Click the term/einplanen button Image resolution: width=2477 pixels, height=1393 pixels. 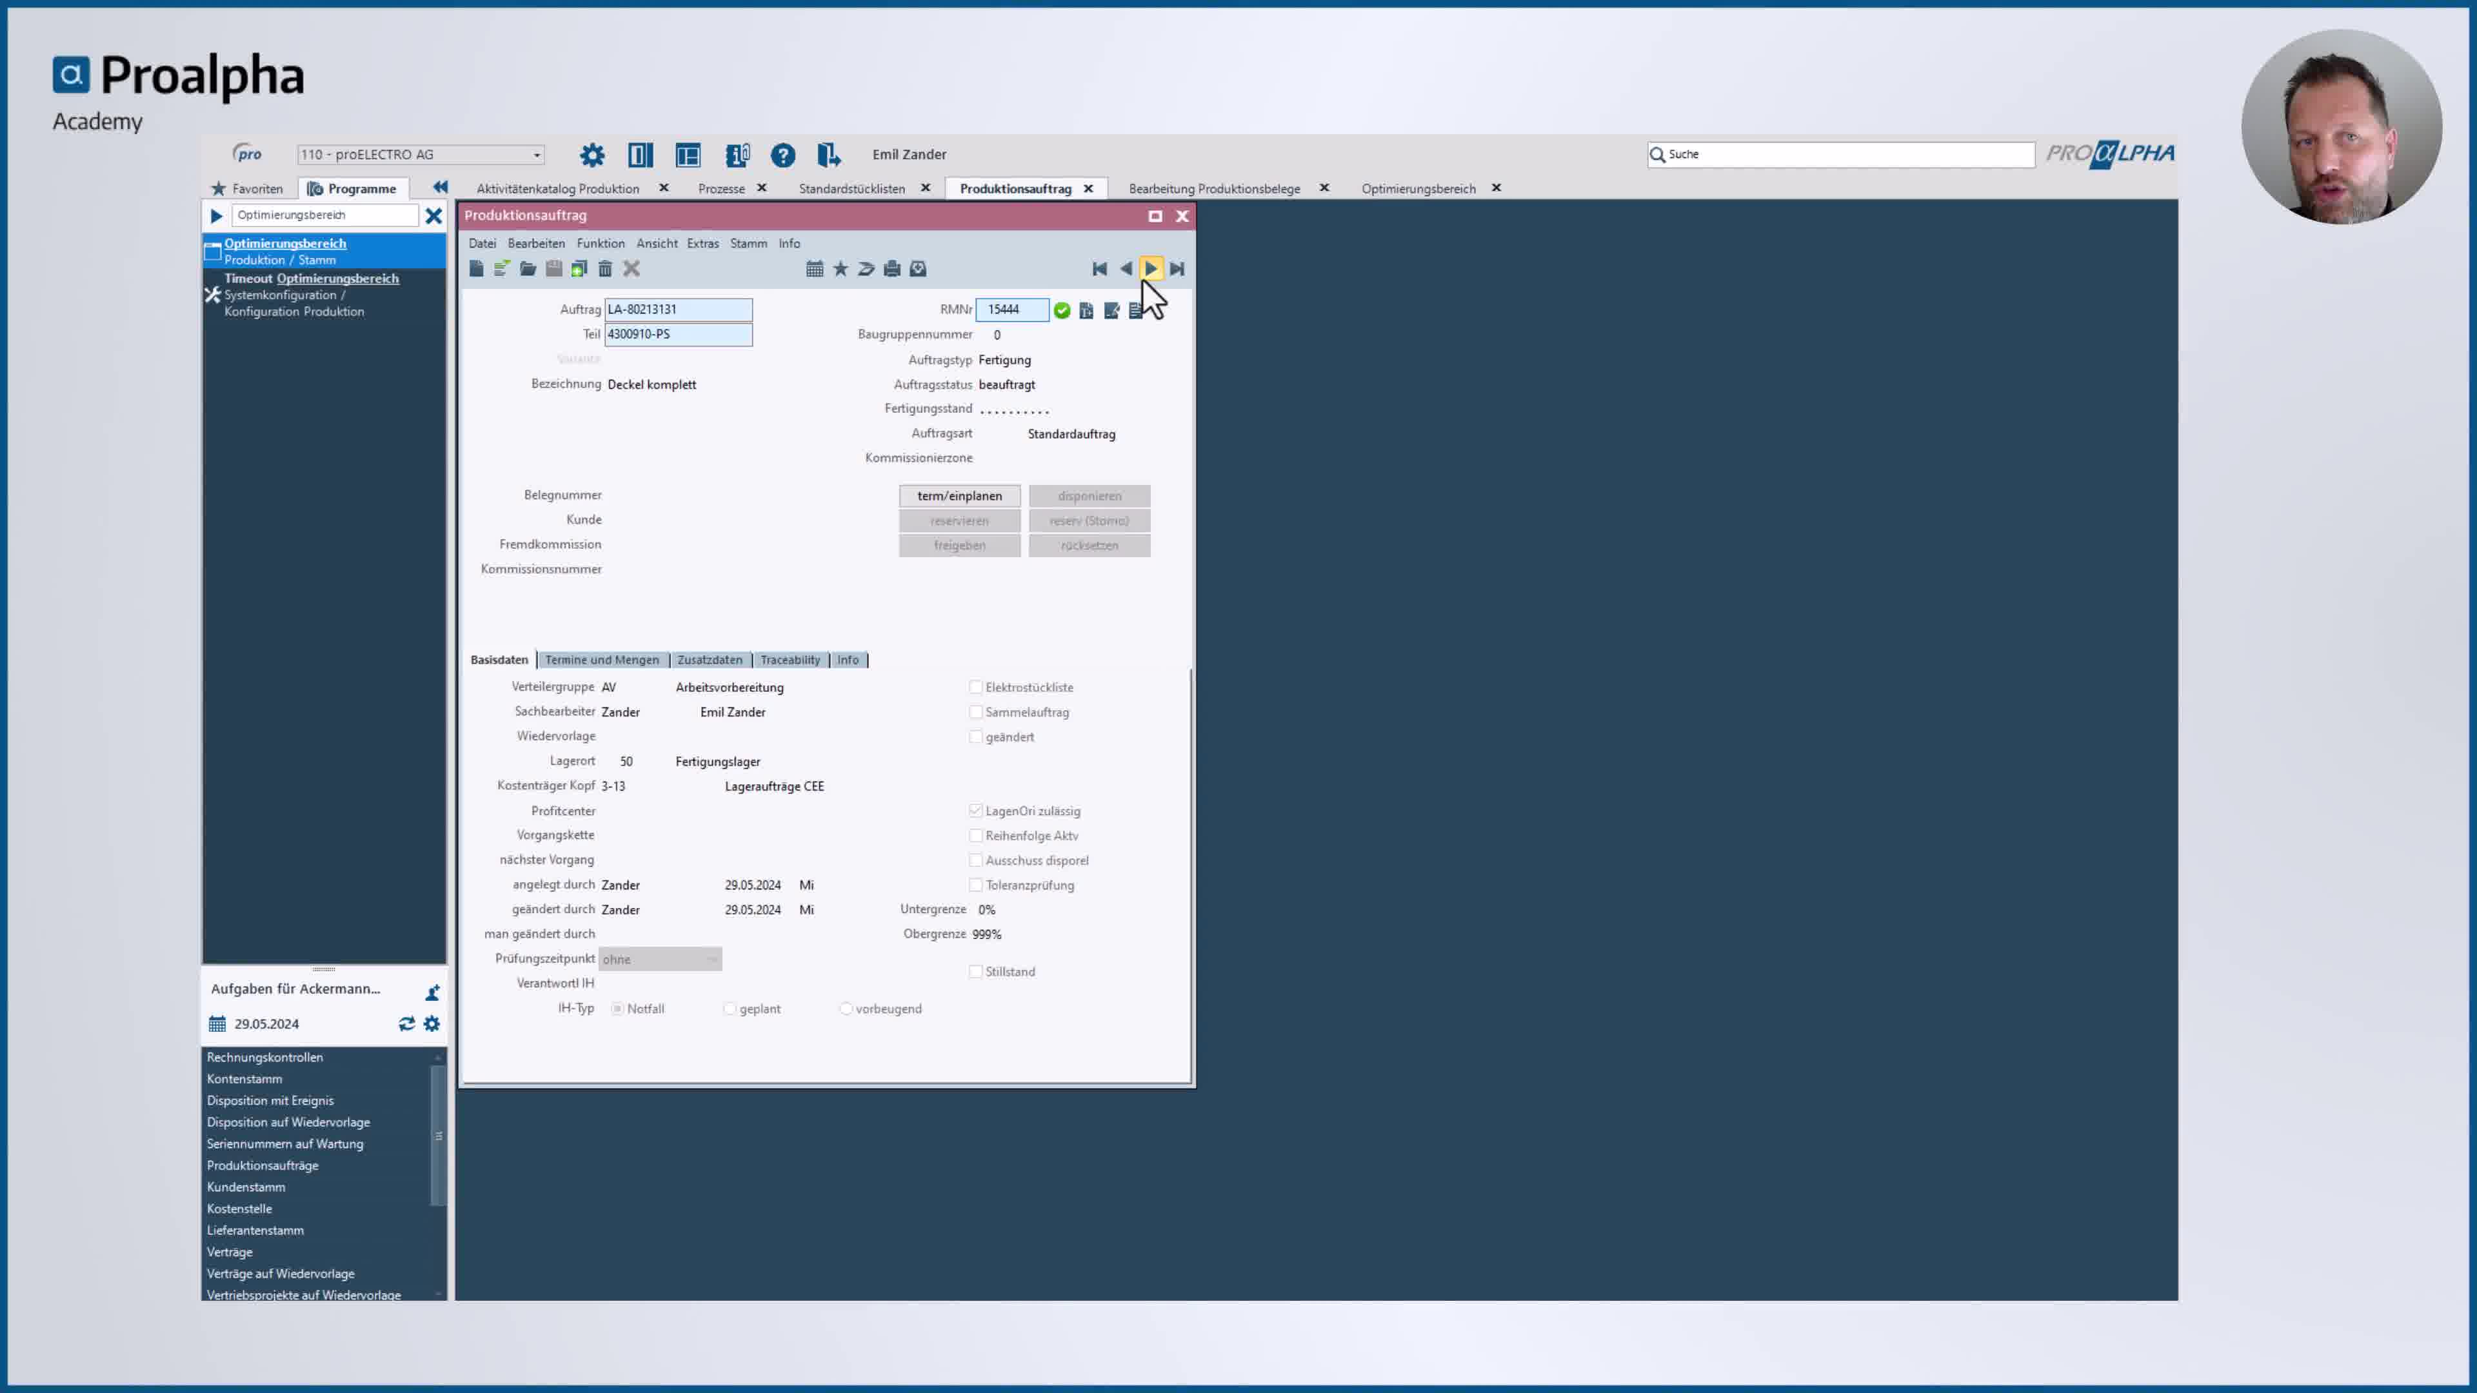pos(960,496)
